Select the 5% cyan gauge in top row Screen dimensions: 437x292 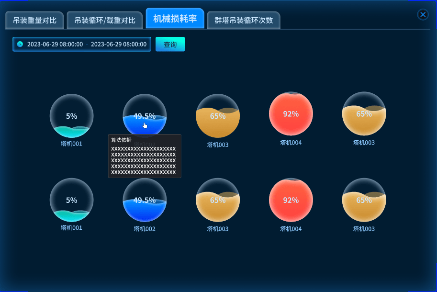click(x=71, y=116)
